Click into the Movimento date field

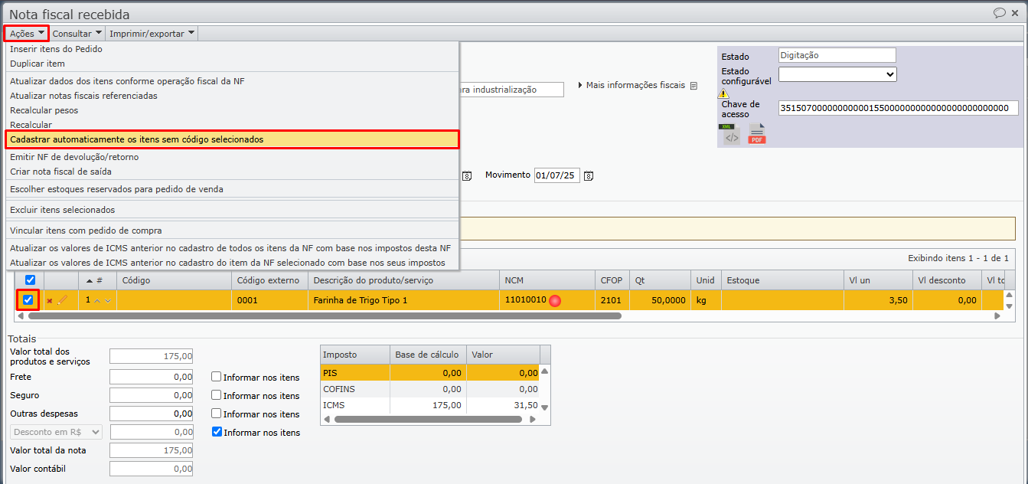point(556,175)
